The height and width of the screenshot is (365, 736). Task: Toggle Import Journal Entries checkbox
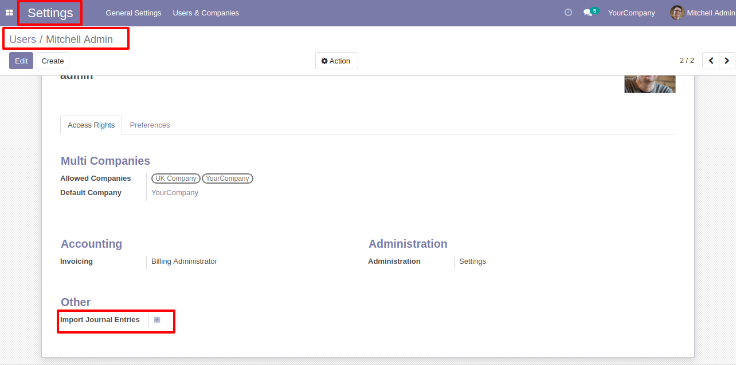point(157,320)
